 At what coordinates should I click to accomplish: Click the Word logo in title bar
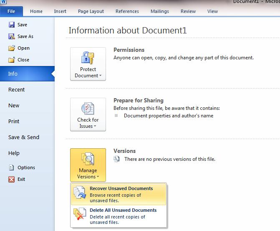click(x=3, y=3)
